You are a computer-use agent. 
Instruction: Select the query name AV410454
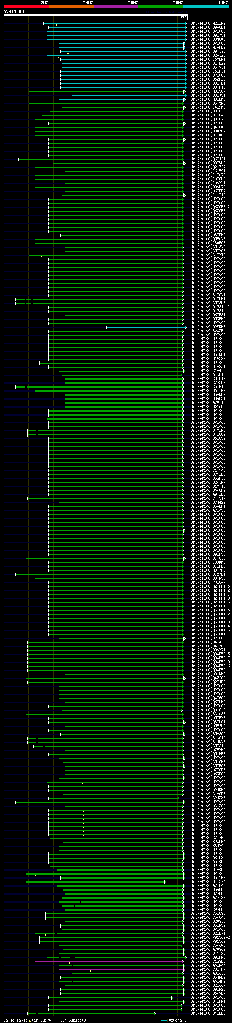(x=13, y=12)
